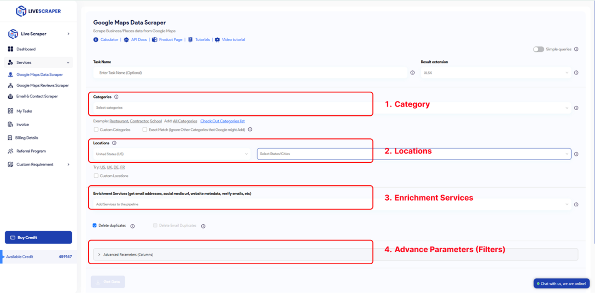Open Referral Program in sidebar
595x293 pixels.
coord(31,151)
